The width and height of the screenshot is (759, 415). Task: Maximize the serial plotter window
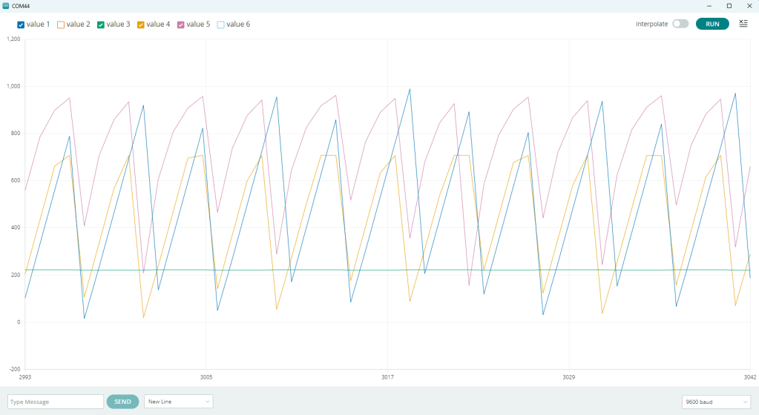[729, 6]
